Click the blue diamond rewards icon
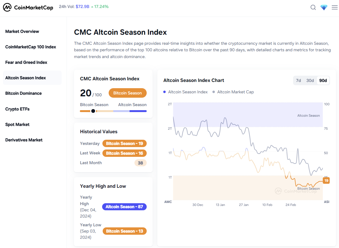 pyautogui.click(x=324, y=8)
